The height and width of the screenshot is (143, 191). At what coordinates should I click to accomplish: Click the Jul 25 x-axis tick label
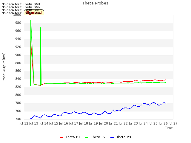tap(153, 123)
